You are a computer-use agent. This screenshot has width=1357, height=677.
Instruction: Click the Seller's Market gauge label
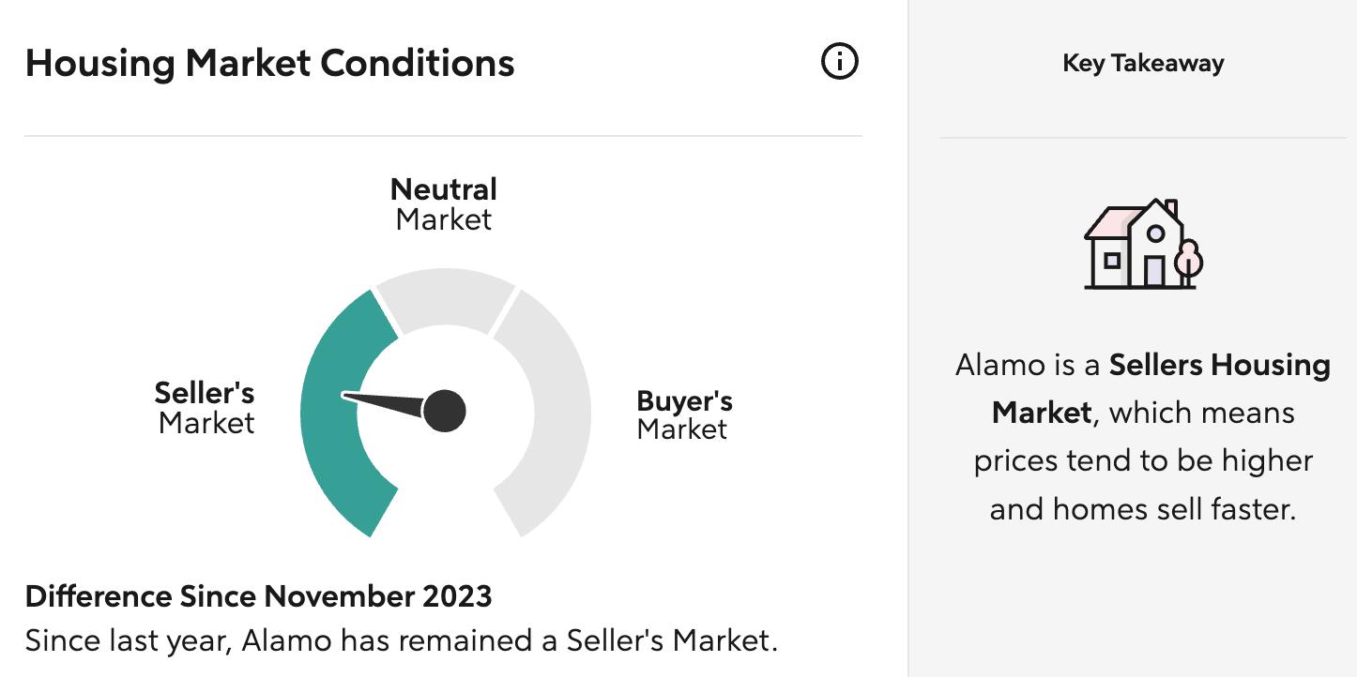coord(206,408)
